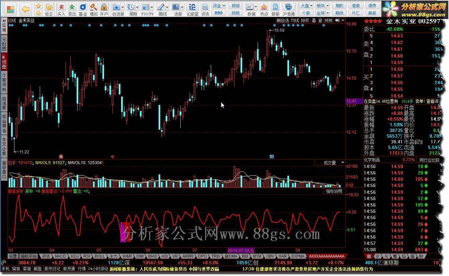Viewport: 449px width, 276px height.
Task: Click the 选股 stock picker icon
Action: (176, 7)
